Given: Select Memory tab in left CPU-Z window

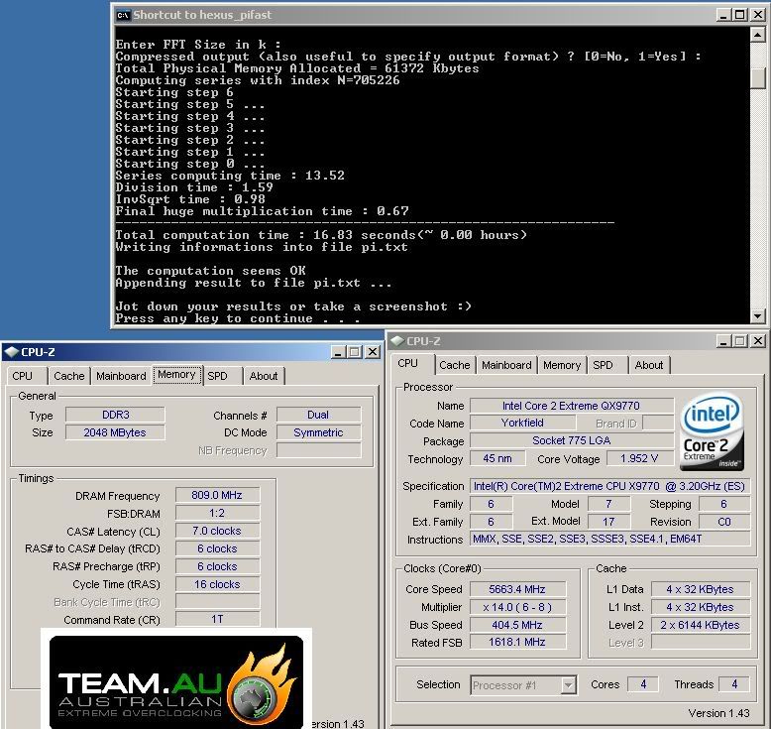Looking at the screenshot, I should (176, 375).
